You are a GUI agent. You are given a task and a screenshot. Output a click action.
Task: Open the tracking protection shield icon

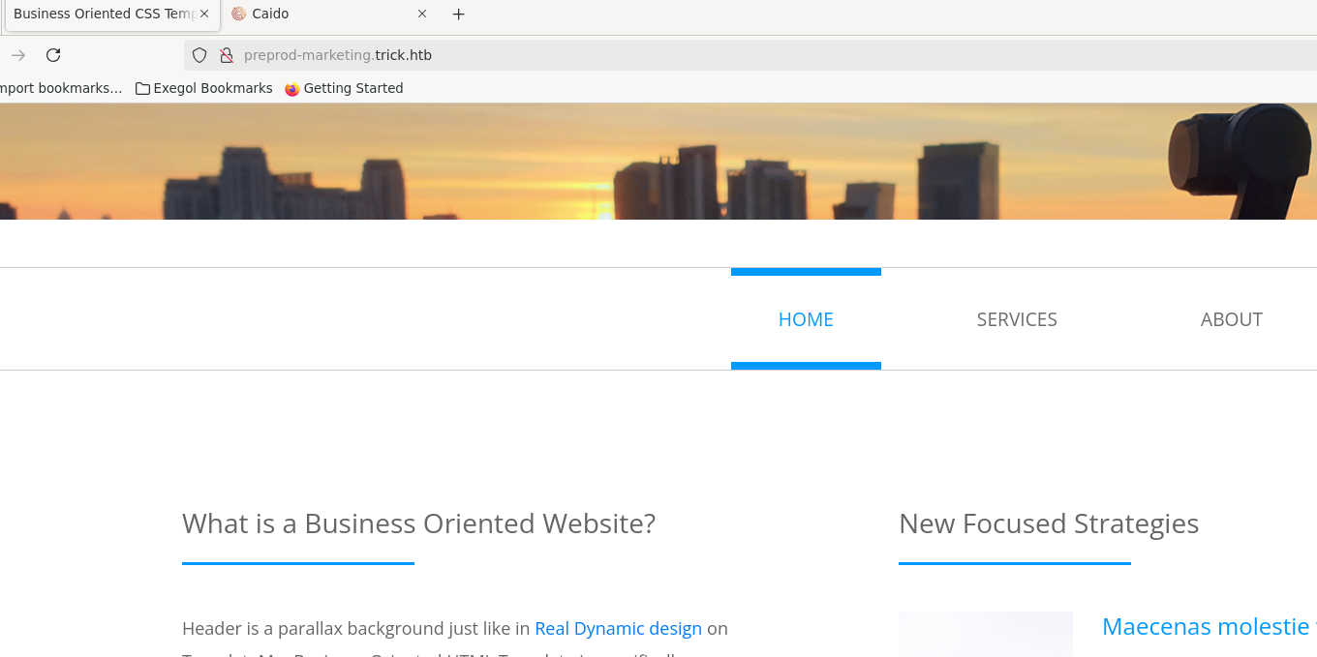[x=199, y=55]
